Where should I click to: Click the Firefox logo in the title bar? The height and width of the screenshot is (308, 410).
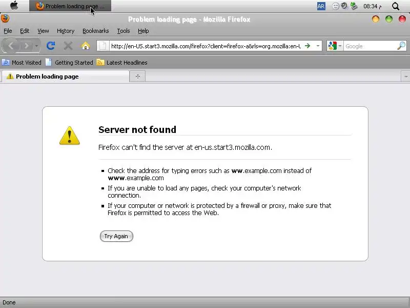(x=5, y=18)
